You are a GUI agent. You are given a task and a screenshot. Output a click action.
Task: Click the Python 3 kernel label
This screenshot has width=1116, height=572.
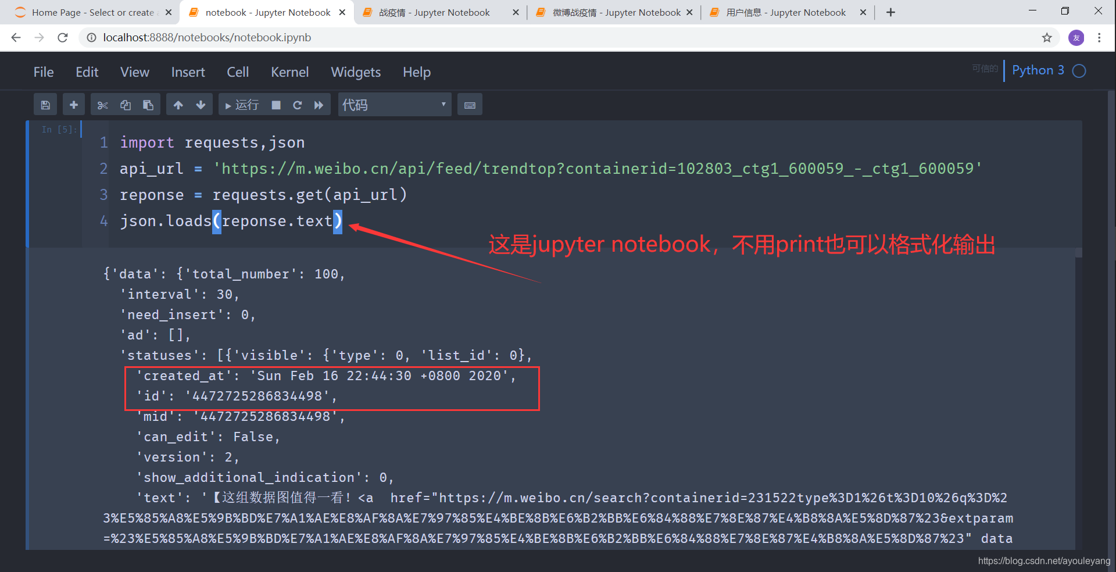(1038, 70)
